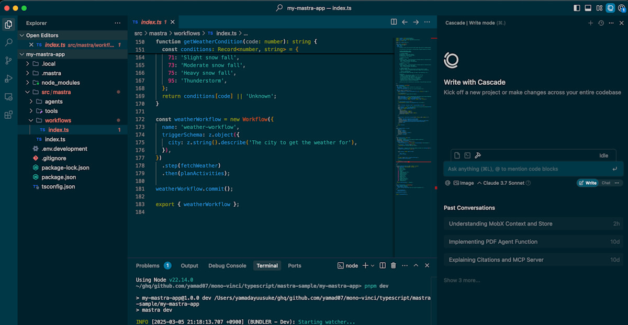Toggle primary sidebar layout icon

tap(577, 8)
